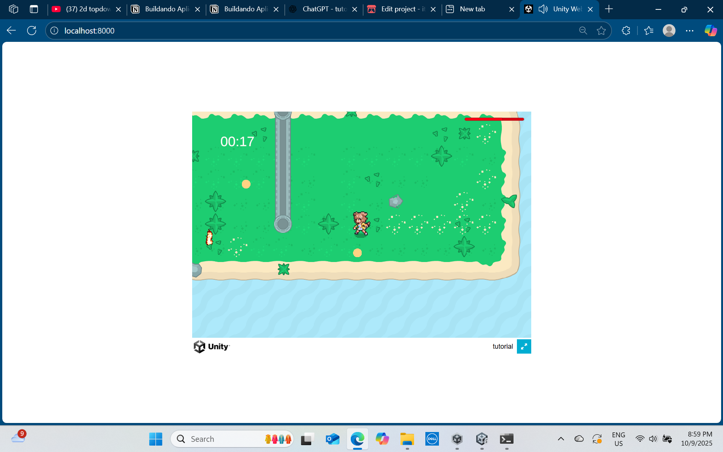This screenshot has width=723, height=452.
Task: Click the player character sprite
Action: [361, 224]
